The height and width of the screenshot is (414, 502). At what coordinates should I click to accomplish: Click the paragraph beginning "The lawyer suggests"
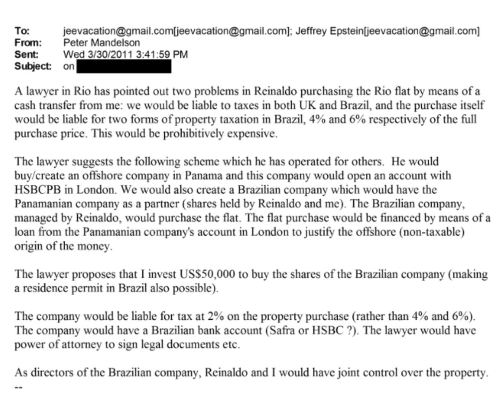[251, 203]
